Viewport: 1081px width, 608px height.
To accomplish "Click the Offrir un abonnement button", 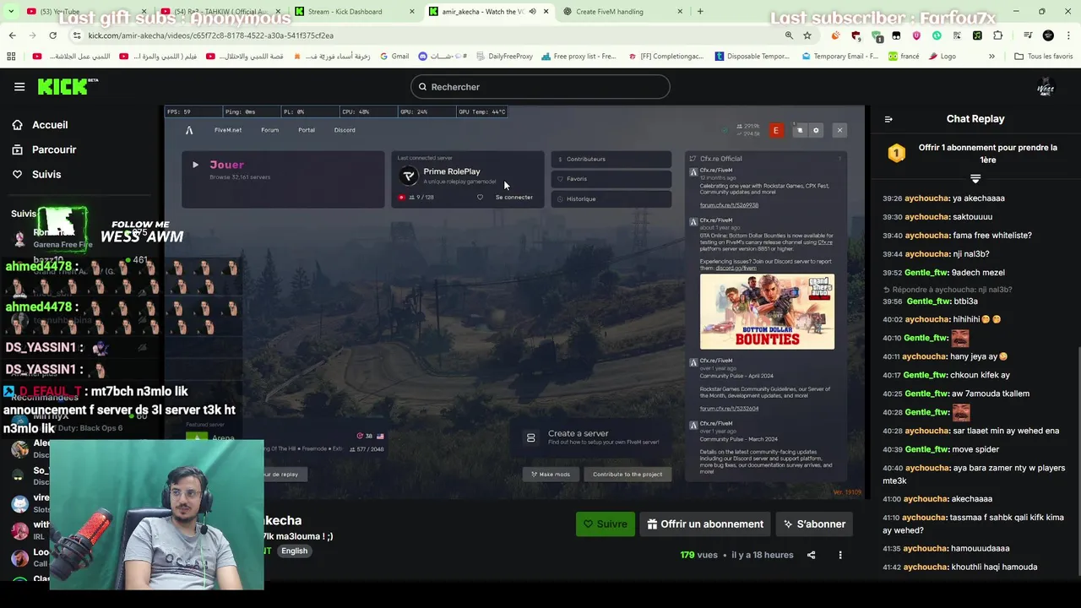I will (x=705, y=524).
